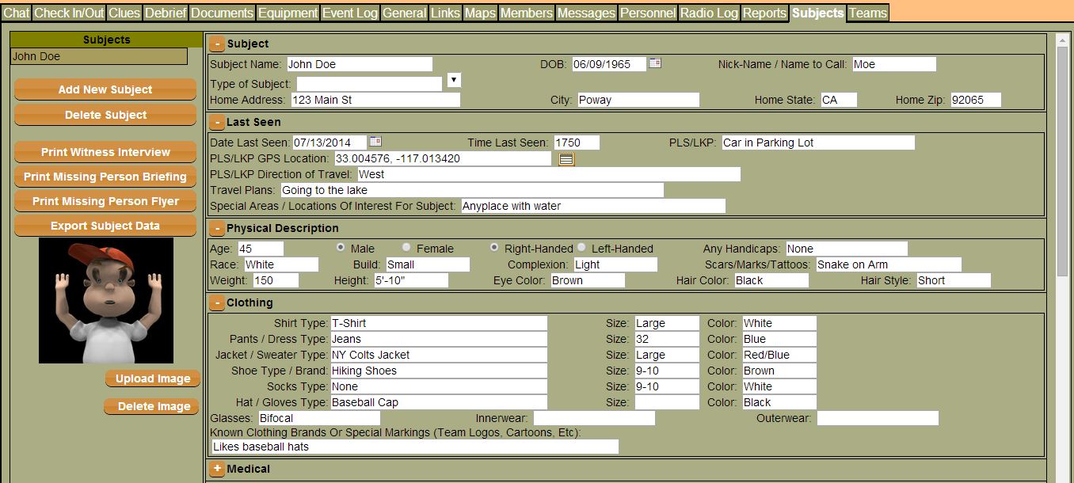Select the Left-Handed radio button
The width and height of the screenshot is (1074, 483).
point(581,248)
